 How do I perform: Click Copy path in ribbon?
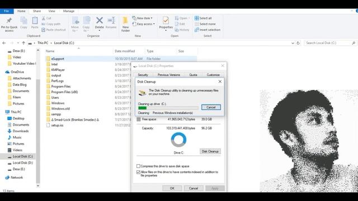(51, 24)
